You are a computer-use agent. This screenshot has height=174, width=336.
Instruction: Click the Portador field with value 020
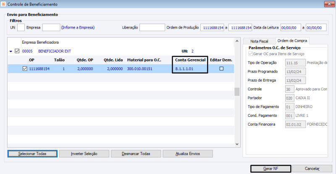click(x=289, y=98)
